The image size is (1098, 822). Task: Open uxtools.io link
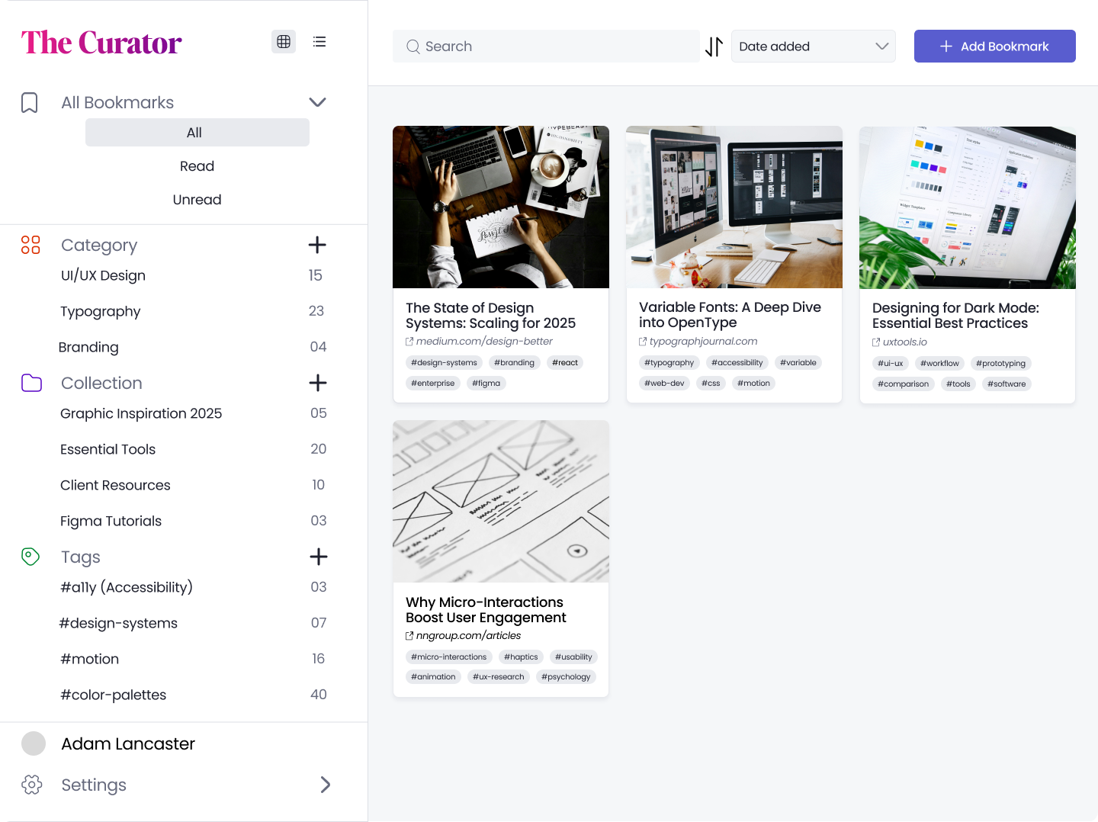click(905, 342)
